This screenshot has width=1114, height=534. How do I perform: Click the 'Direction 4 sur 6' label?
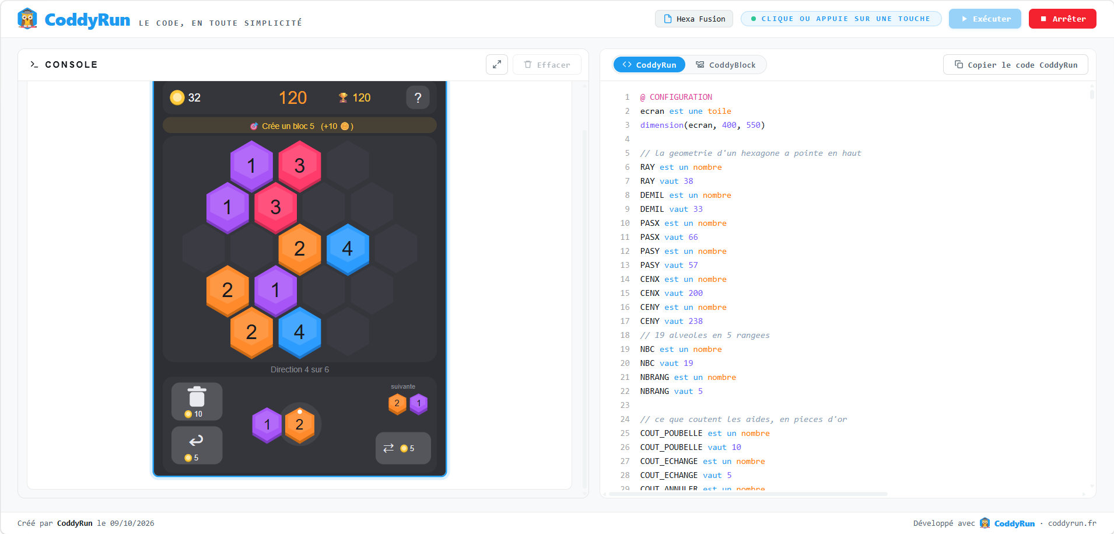[x=300, y=369]
